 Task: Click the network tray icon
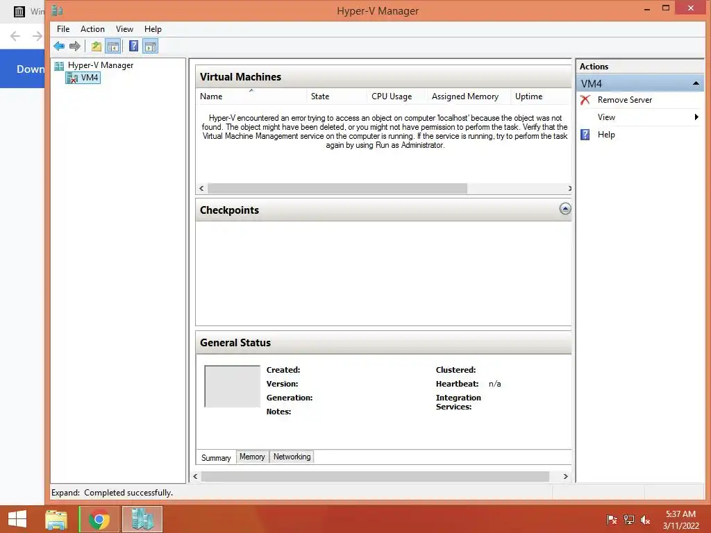click(629, 520)
